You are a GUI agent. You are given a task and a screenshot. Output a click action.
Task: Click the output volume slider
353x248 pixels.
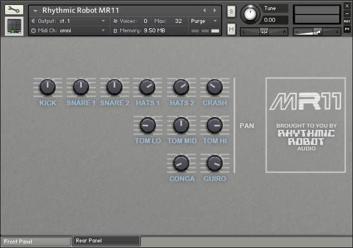click(317, 32)
